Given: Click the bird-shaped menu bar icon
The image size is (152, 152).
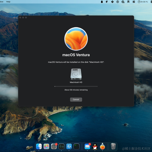Looking at the screenshot, I should [107, 2].
